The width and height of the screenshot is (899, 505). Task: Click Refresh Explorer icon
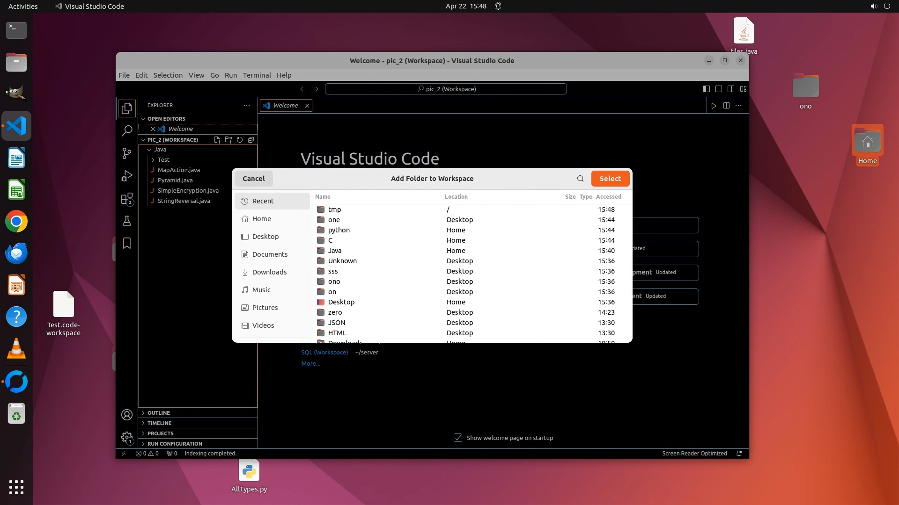click(240, 140)
